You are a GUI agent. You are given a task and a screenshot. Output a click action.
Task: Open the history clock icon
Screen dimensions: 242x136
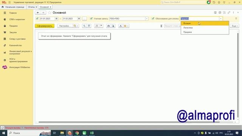[214, 2]
